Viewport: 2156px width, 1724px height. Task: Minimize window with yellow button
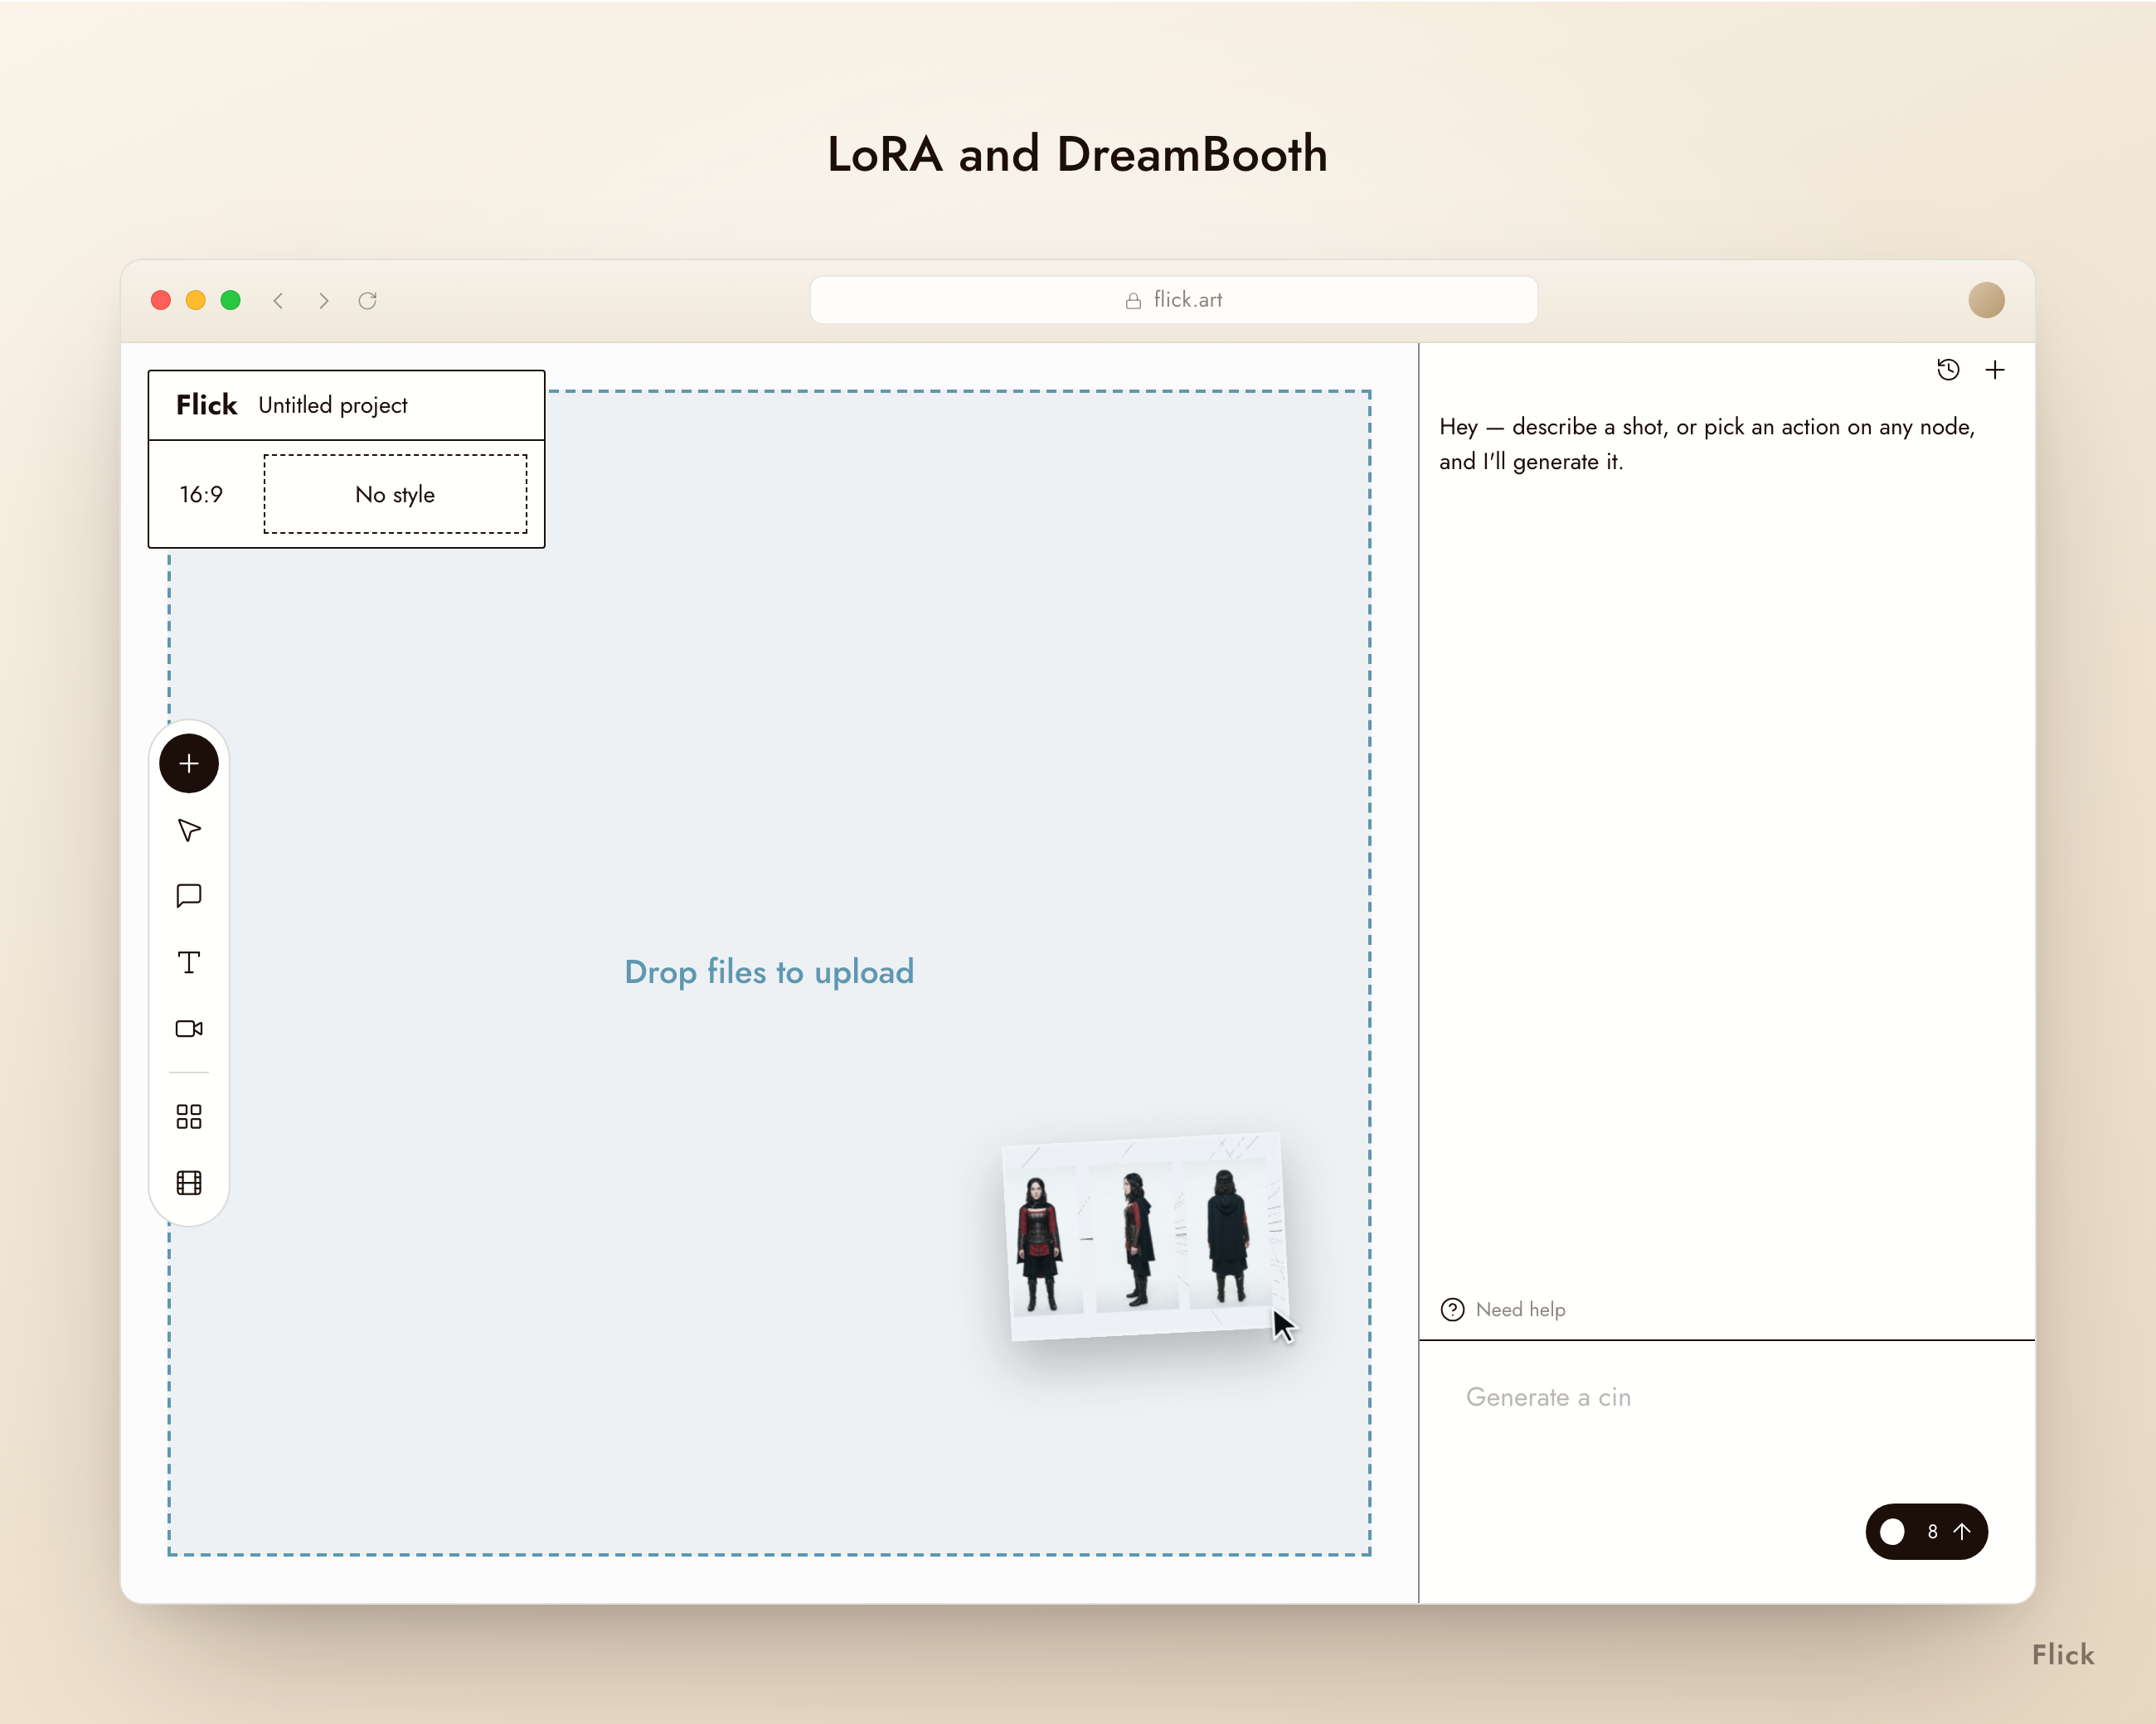[196, 300]
